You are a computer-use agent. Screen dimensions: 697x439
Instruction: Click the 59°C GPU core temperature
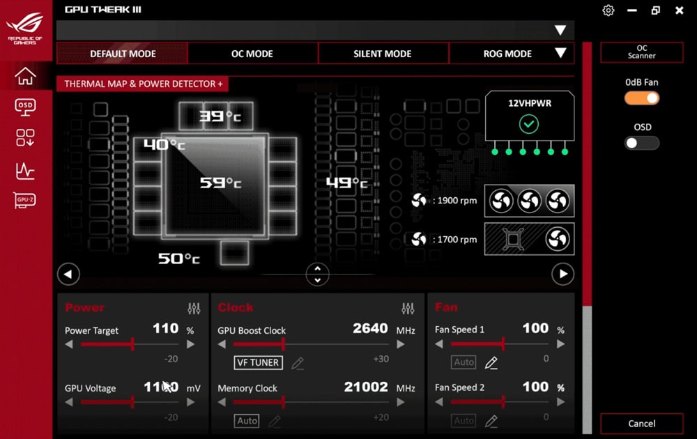point(220,183)
